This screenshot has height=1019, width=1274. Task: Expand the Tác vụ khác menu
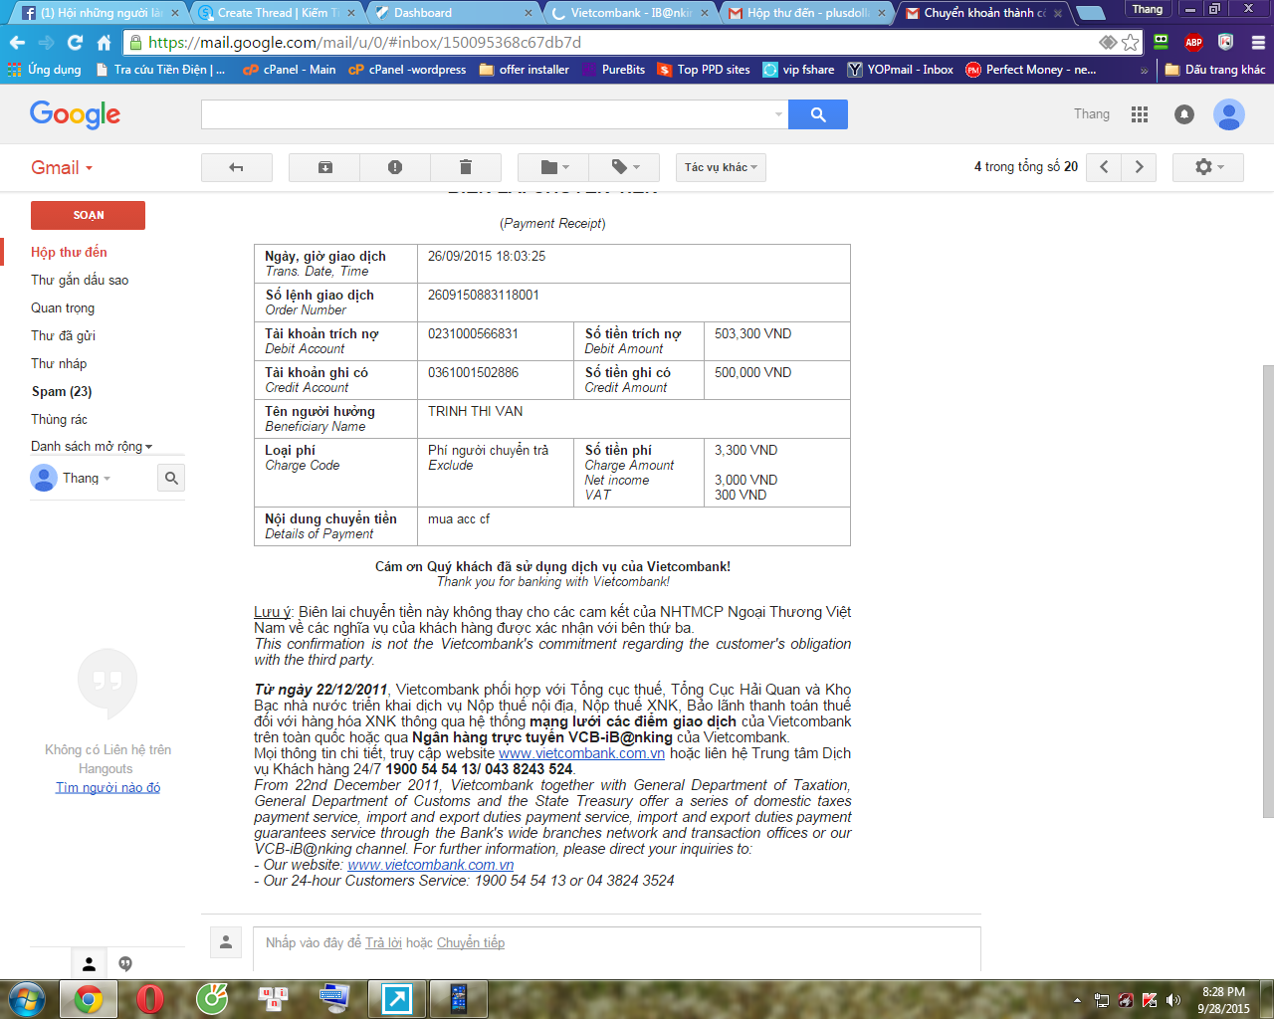pyautogui.click(x=722, y=167)
